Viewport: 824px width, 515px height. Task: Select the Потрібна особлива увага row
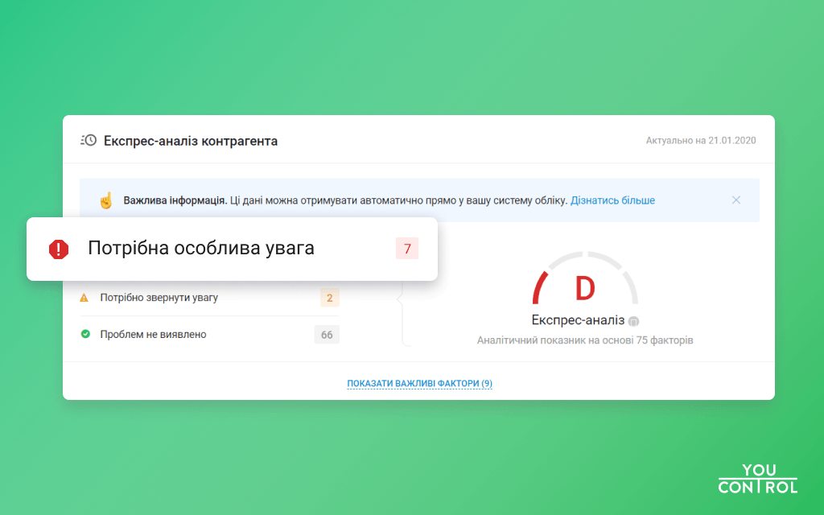click(x=201, y=248)
